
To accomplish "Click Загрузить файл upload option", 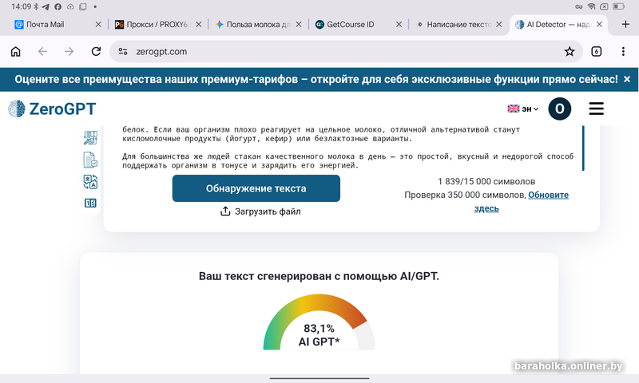I will click(260, 211).
